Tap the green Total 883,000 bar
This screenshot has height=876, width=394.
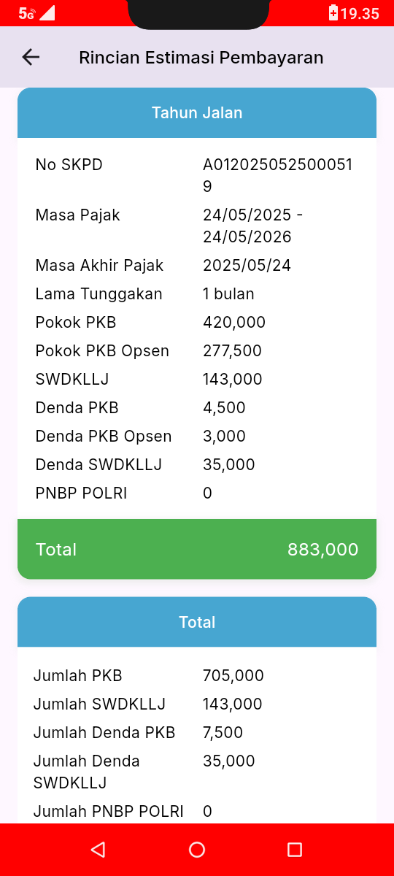[x=197, y=549]
